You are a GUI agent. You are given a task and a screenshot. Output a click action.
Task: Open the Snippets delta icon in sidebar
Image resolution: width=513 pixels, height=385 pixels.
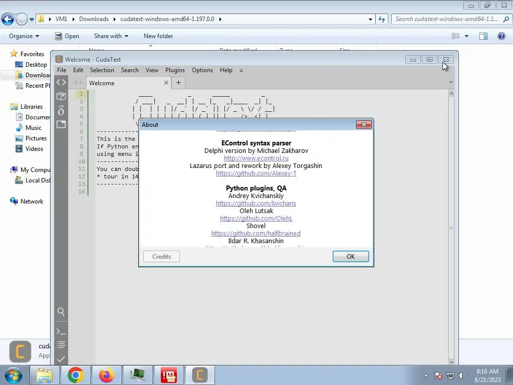(x=61, y=110)
